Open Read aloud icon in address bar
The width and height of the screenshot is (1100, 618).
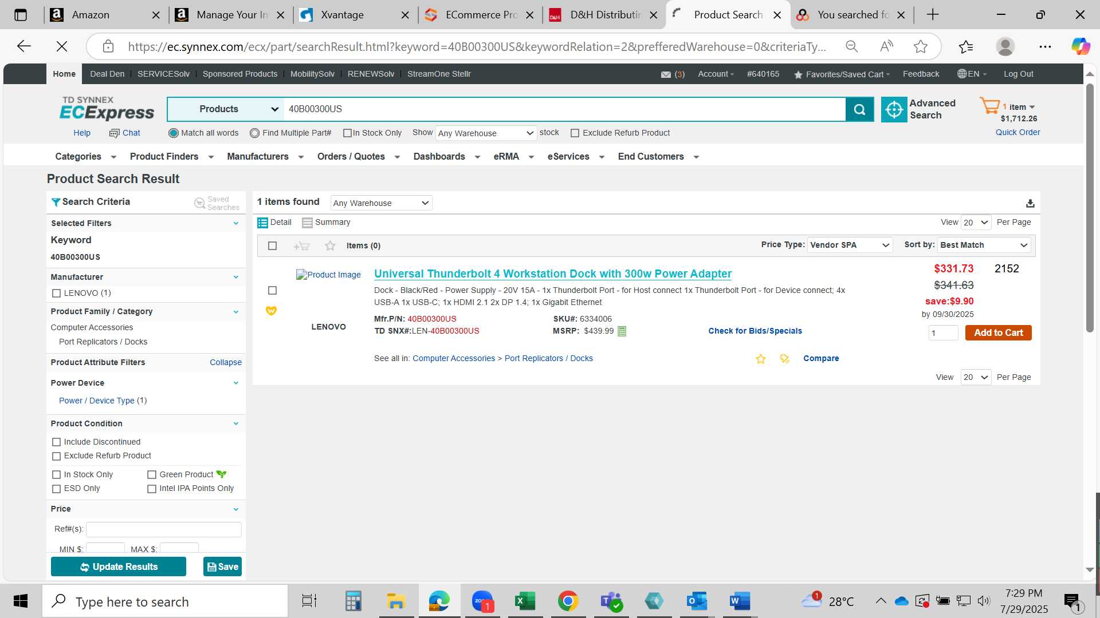coord(886,46)
